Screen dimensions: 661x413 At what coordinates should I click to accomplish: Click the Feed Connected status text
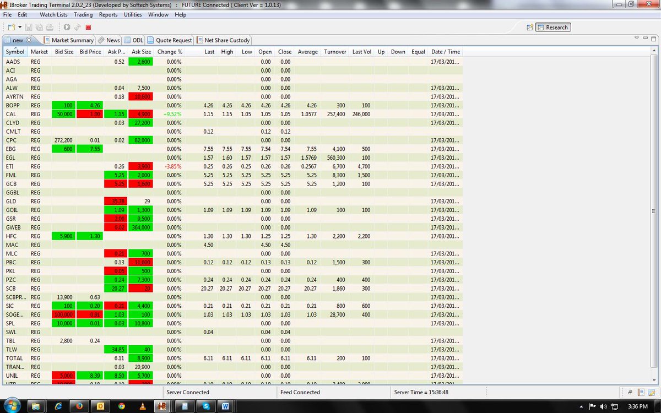300,392
